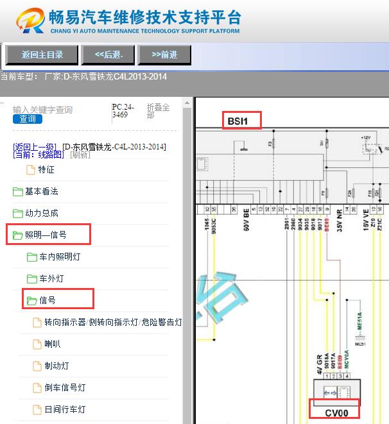Click the folder icon beside 动力总成
Viewport: 389px width, 424px height.
click(18, 214)
